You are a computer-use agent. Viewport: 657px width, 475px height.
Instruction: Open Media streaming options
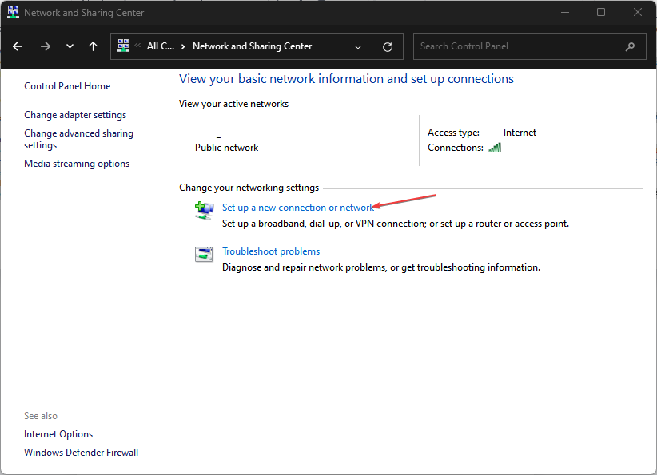77,164
